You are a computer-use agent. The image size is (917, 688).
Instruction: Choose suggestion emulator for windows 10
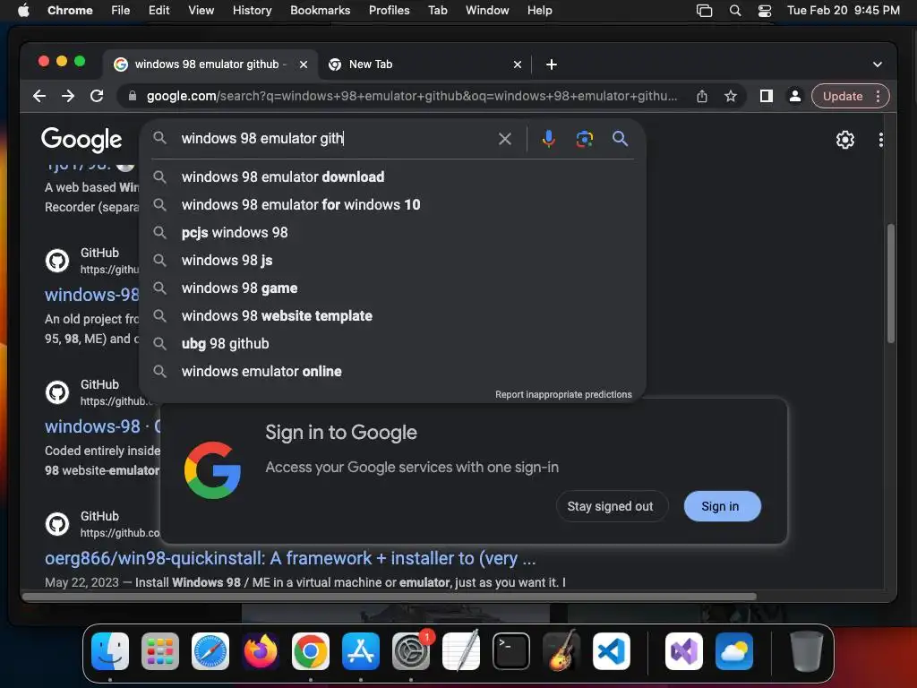click(393, 205)
